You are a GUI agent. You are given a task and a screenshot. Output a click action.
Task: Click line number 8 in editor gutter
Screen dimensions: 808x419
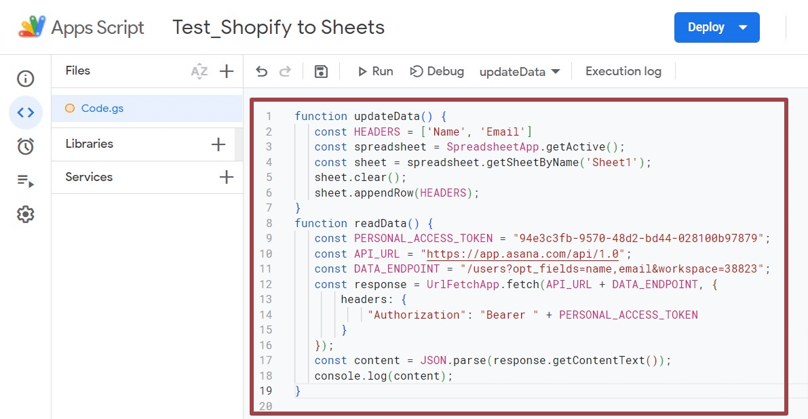point(269,223)
